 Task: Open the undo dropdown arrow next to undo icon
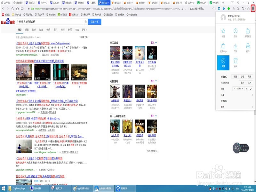(245, 9)
